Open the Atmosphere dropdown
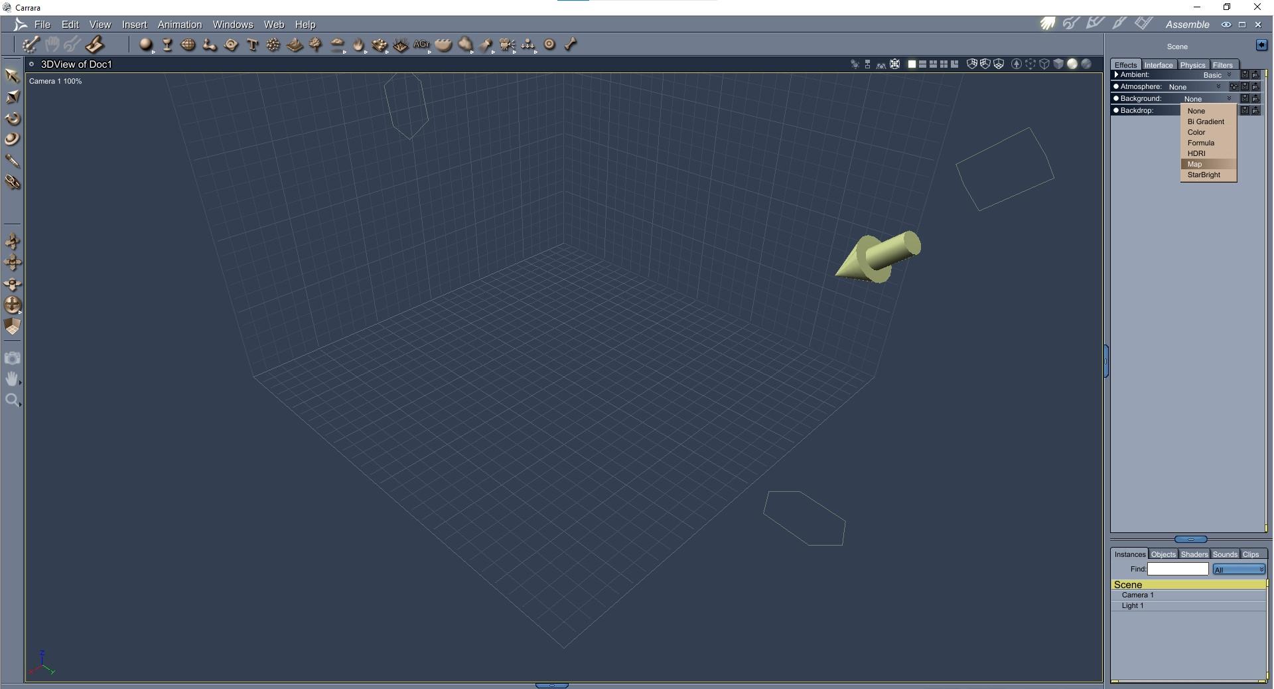 pos(1195,87)
